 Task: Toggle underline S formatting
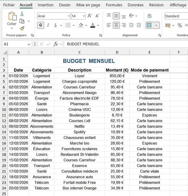click(56, 25)
